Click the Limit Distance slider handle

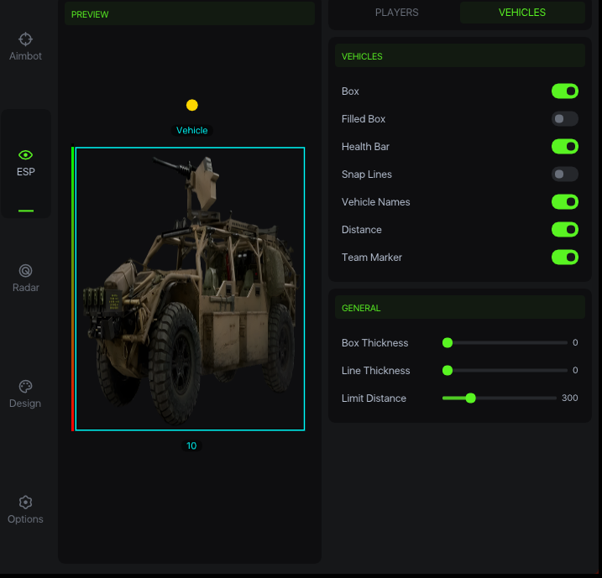[x=470, y=398]
